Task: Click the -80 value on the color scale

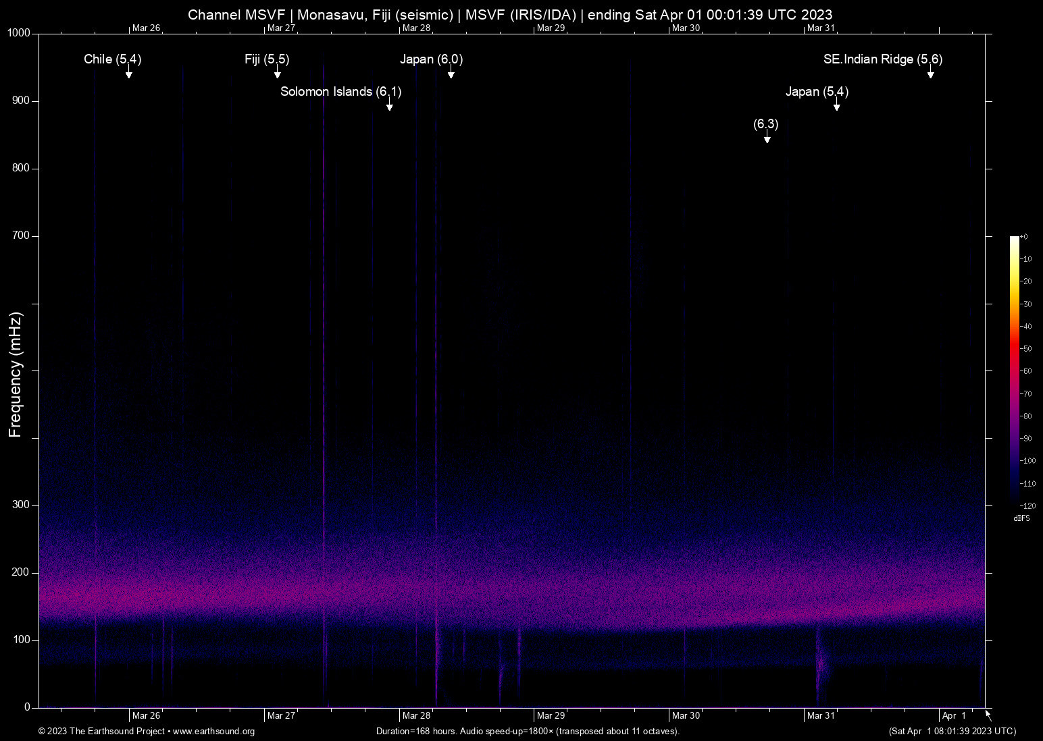Action: (1025, 416)
